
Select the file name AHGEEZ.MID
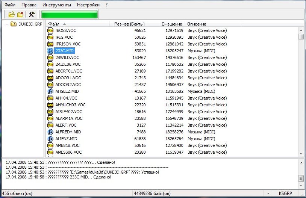(67, 91)
